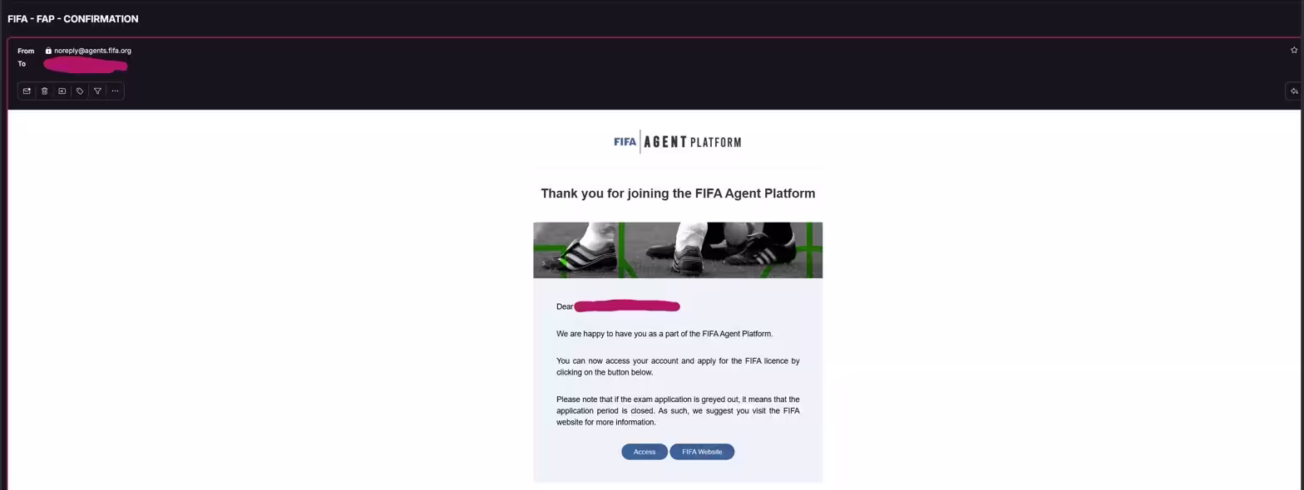Click the From field label
The width and height of the screenshot is (1304, 490).
[x=26, y=51]
